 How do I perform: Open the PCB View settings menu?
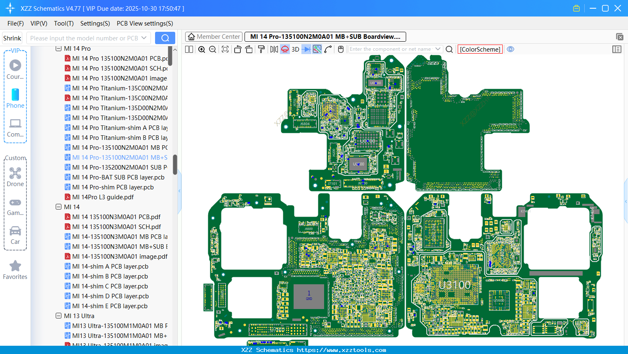pyautogui.click(x=144, y=24)
